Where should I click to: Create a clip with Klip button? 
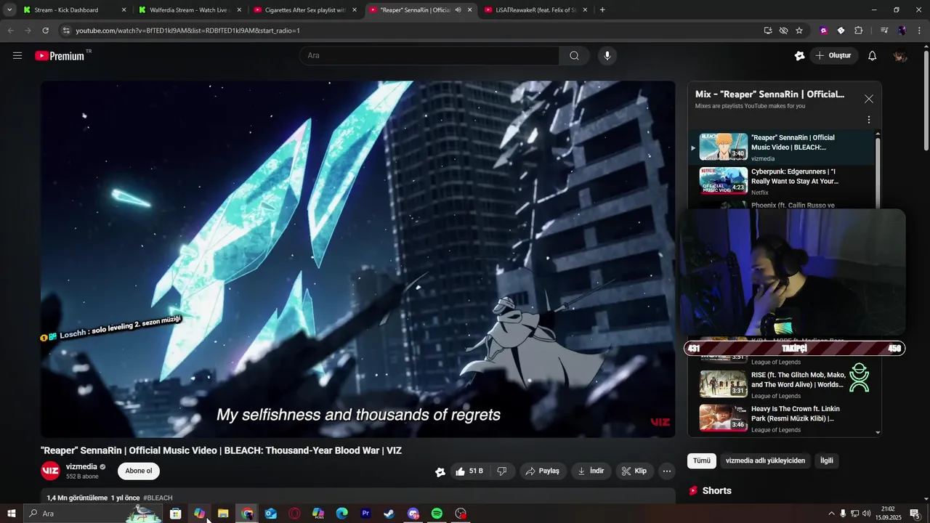pos(634,471)
